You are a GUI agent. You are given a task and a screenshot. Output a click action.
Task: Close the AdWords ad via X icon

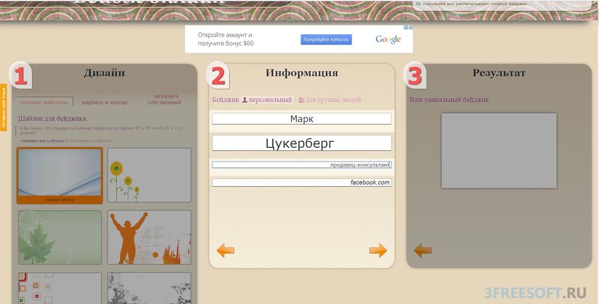pyautogui.click(x=411, y=28)
